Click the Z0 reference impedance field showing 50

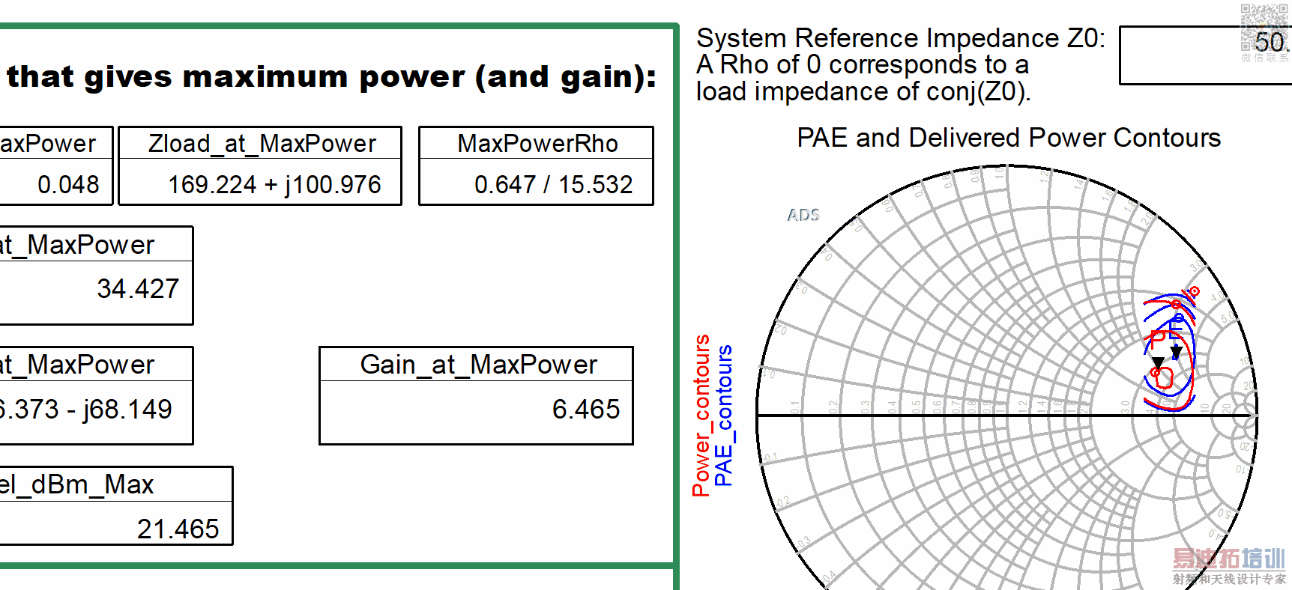point(1205,55)
